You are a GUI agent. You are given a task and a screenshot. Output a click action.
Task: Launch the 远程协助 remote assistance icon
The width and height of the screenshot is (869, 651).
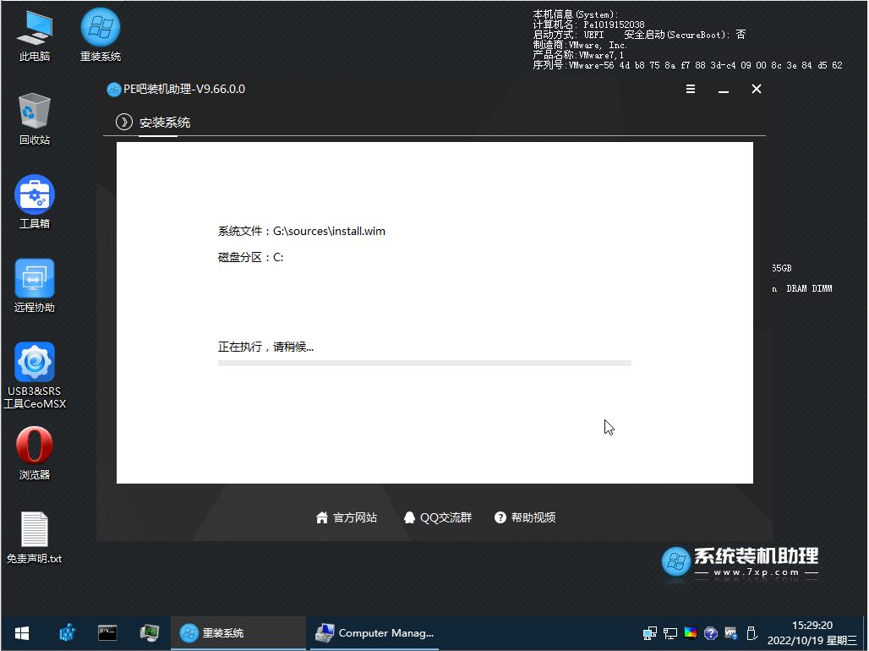click(x=35, y=286)
